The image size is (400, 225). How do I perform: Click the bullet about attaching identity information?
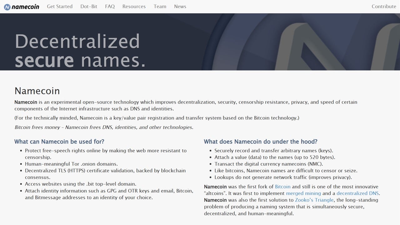pos(109,194)
